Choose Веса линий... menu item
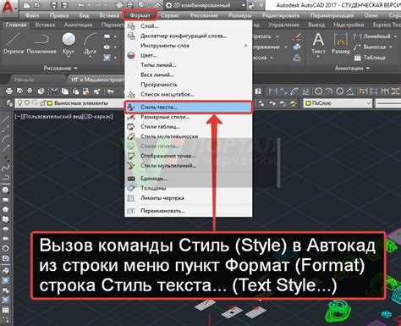Viewport: 401px width, 326px height. (x=188, y=75)
